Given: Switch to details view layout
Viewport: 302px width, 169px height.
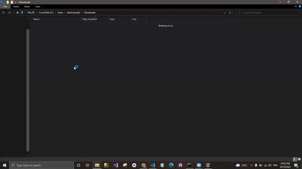Looking at the screenshot, I should 294,159.
